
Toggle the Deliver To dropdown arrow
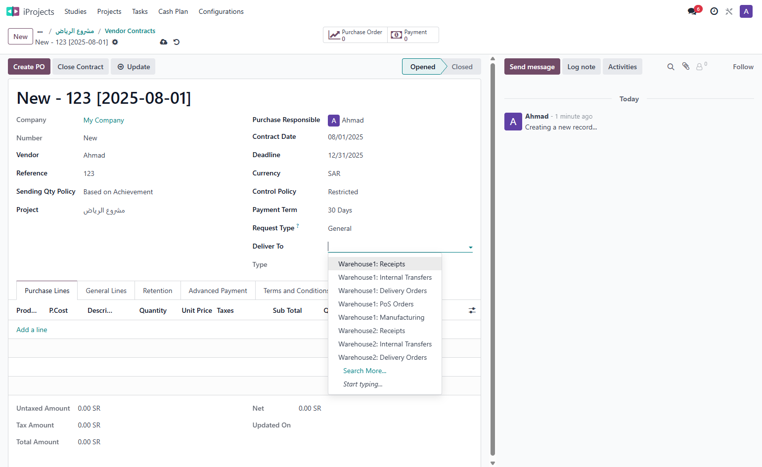point(471,247)
